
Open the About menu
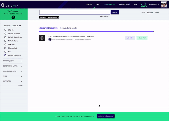click(x=89, y=5)
